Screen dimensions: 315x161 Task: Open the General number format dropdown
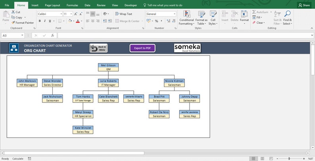click(x=175, y=14)
